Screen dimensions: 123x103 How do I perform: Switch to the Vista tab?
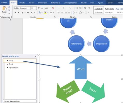[92, 3]
